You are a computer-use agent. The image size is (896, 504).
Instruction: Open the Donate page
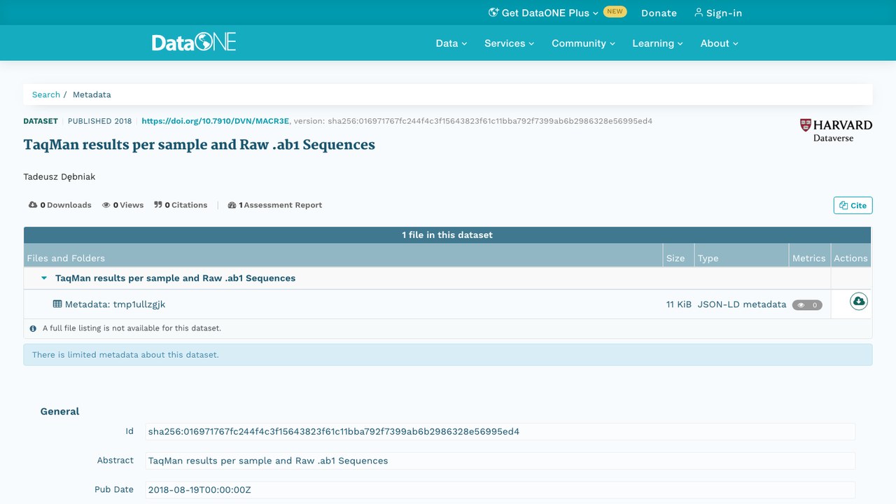click(659, 13)
